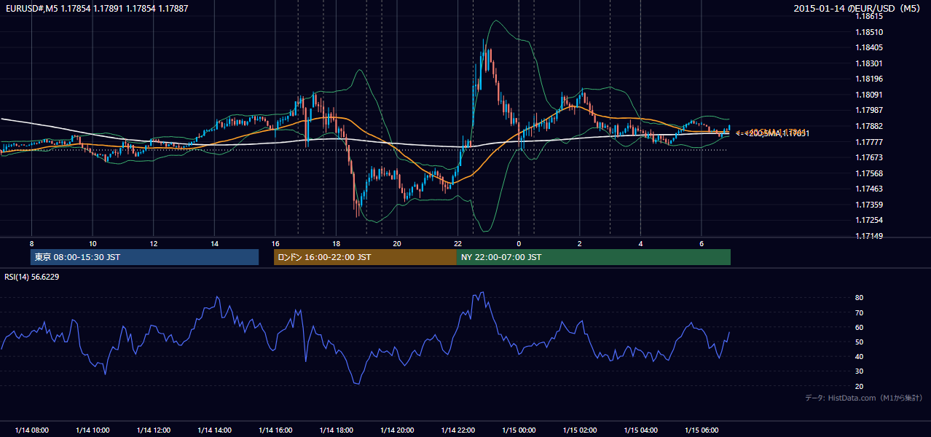
Task: Click price axis label 1.17463
Action: click(870, 189)
